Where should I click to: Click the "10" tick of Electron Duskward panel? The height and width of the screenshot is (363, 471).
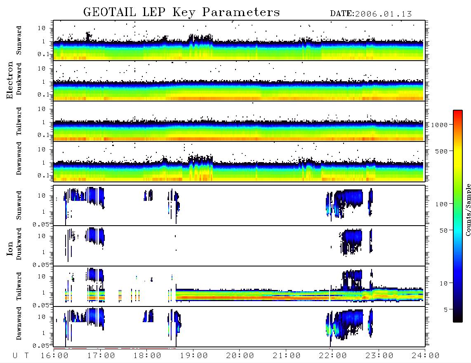(x=42, y=68)
